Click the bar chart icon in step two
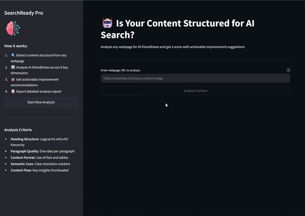Screen dimensions: 305x216 click(x=13, y=67)
